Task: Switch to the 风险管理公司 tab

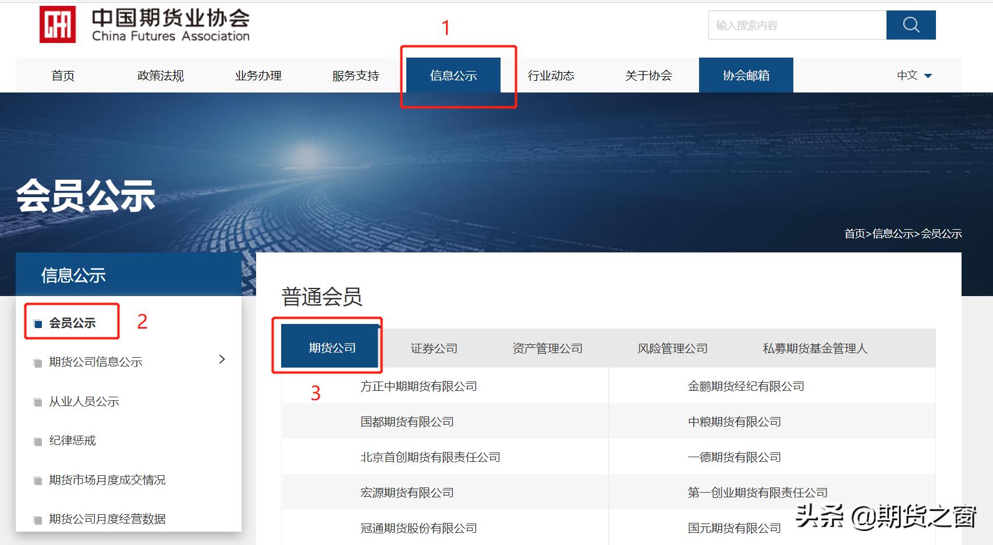Action: (672, 348)
